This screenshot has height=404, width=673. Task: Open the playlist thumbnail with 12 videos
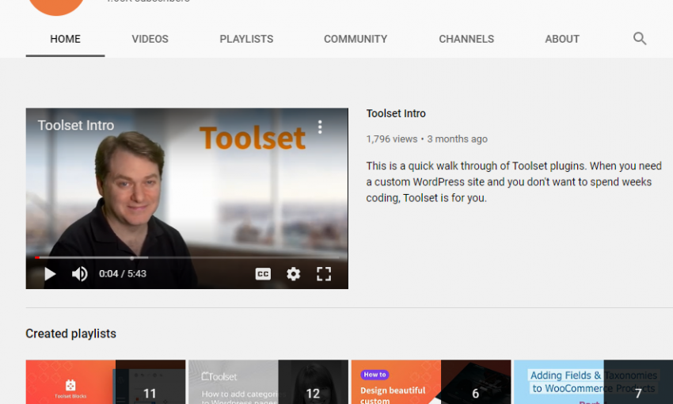[x=268, y=382]
